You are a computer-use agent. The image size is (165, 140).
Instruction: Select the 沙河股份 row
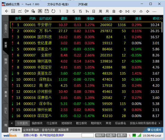[x=86, y=92]
